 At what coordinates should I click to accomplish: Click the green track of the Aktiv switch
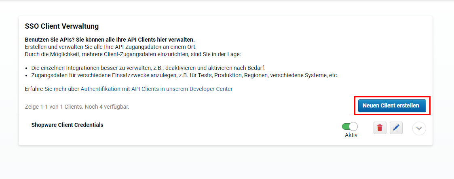(x=346, y=126)
